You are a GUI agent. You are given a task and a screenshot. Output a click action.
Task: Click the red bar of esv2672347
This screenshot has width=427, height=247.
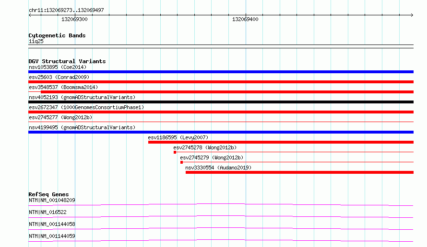click(x=221, y=112)
